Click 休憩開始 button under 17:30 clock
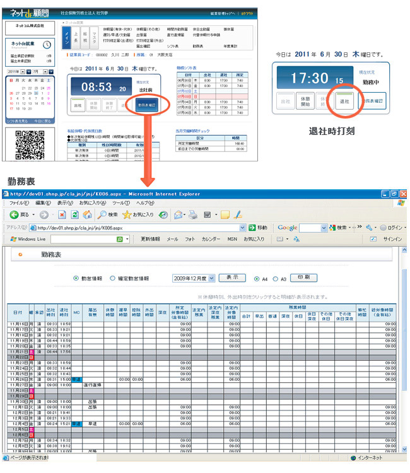410x473 pixels. [x=305, y=101]
